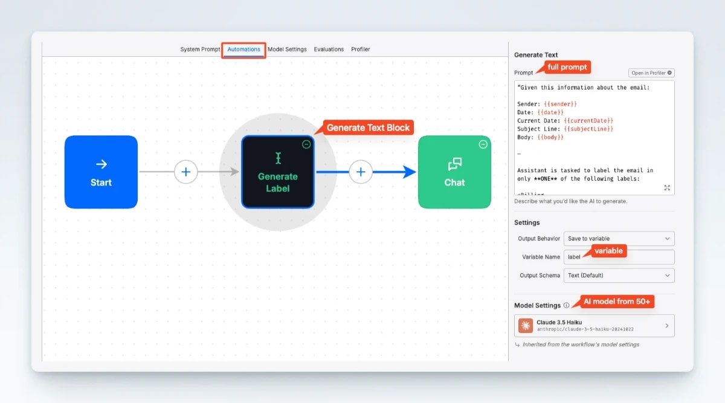Switch to the Evaluations tab
The image size is (725, 403).
pyautogui.click(x=329, y=49)
